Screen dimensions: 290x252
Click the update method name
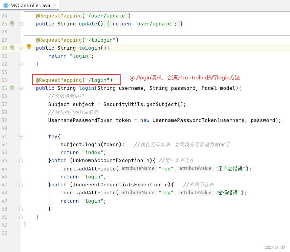[x=88, y=24]
